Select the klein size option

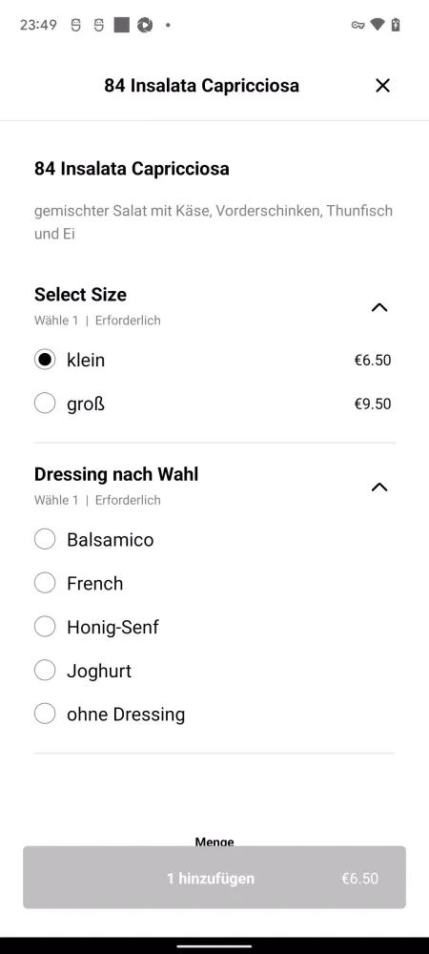coord(214,361)
